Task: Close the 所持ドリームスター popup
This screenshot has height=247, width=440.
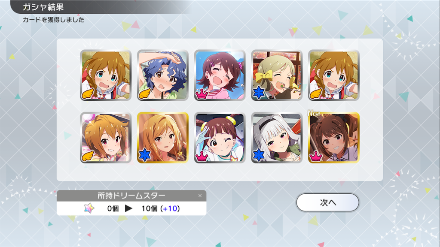Action: (200, 196)
